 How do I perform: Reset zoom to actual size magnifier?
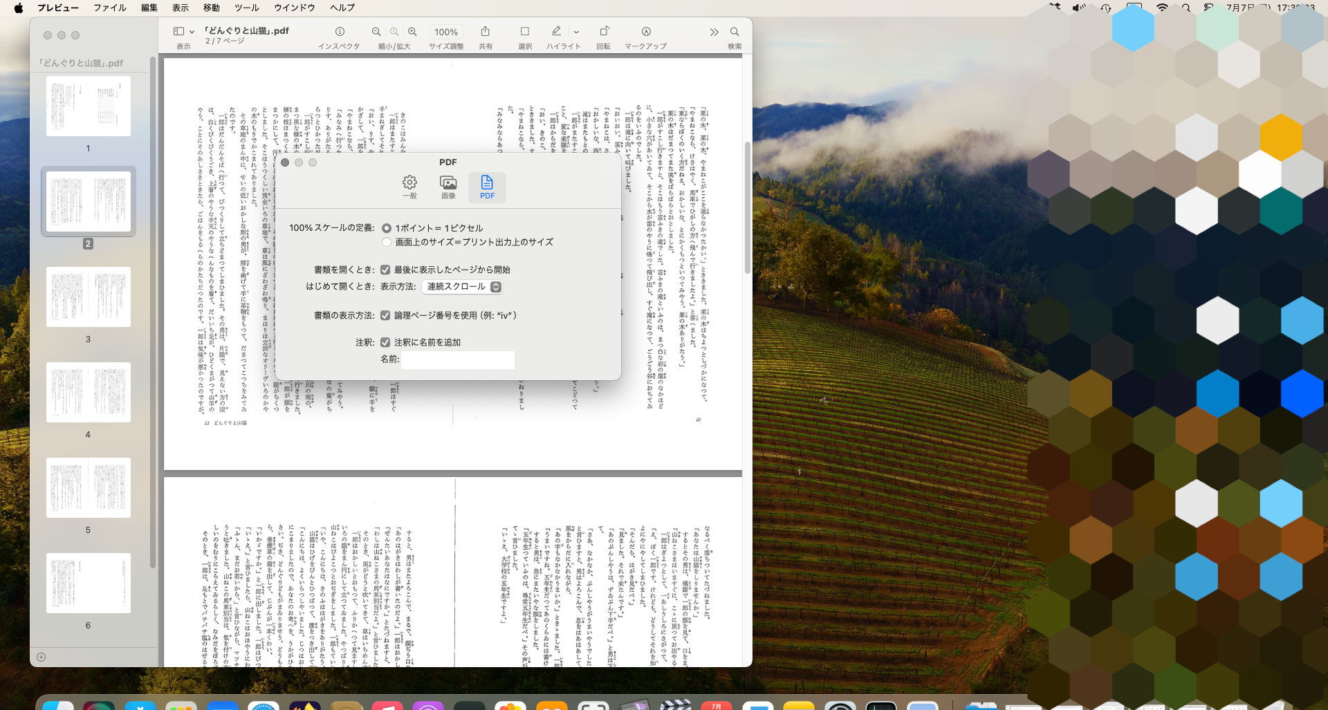pyautogui.click(x=394, y=31)
